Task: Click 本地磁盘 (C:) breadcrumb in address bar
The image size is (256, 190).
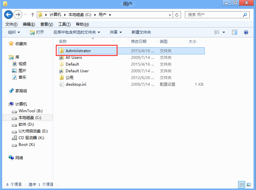Action: point(80,15)
